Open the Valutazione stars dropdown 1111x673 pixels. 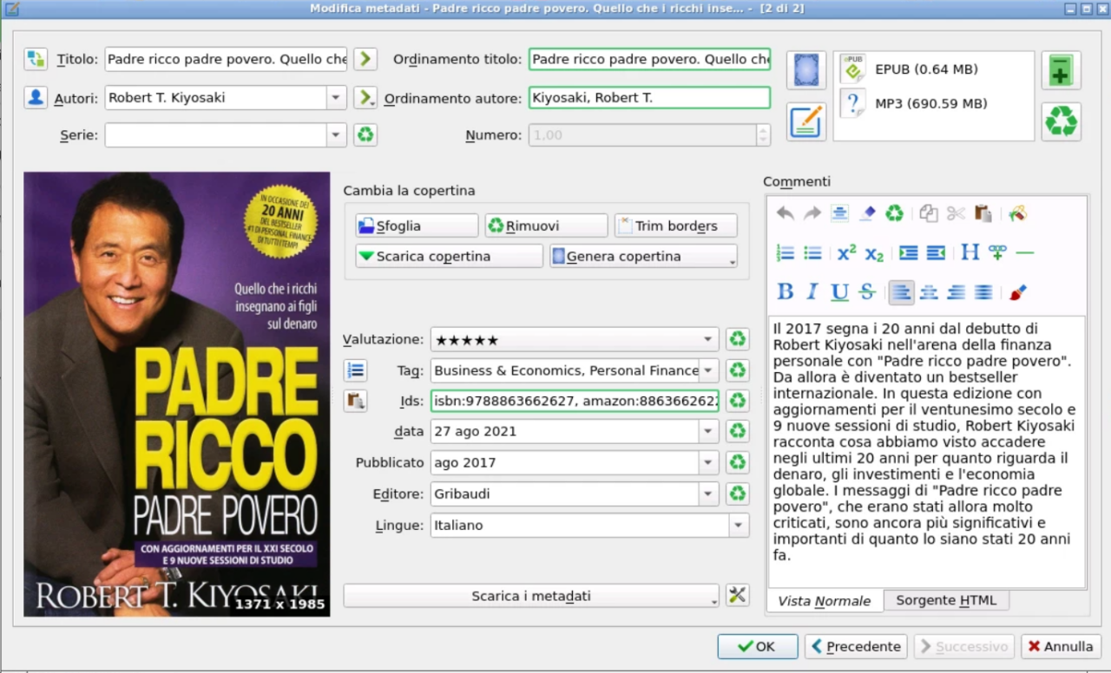tap(709, 339)
